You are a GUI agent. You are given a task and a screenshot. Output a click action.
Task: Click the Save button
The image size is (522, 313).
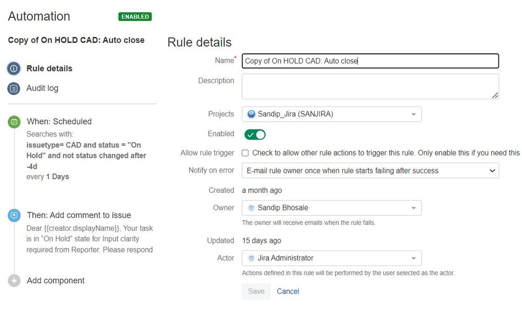pos(256,292)
